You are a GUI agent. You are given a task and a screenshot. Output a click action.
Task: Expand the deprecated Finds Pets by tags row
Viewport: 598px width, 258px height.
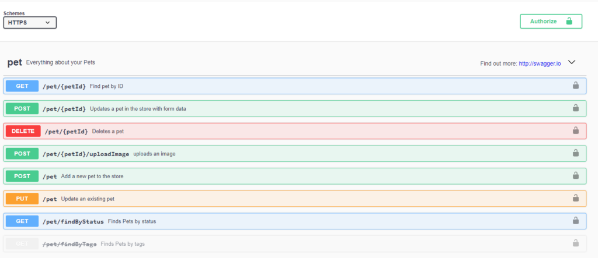tap(123, 243)
